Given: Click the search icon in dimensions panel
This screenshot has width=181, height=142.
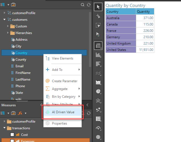Looking at the screenshot, I should point(83,5).
